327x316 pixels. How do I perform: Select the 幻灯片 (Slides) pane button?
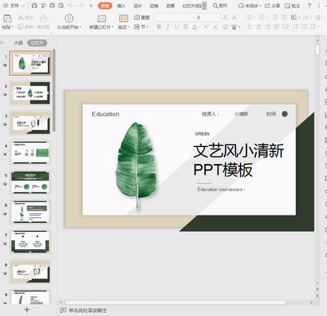(38, 42)
